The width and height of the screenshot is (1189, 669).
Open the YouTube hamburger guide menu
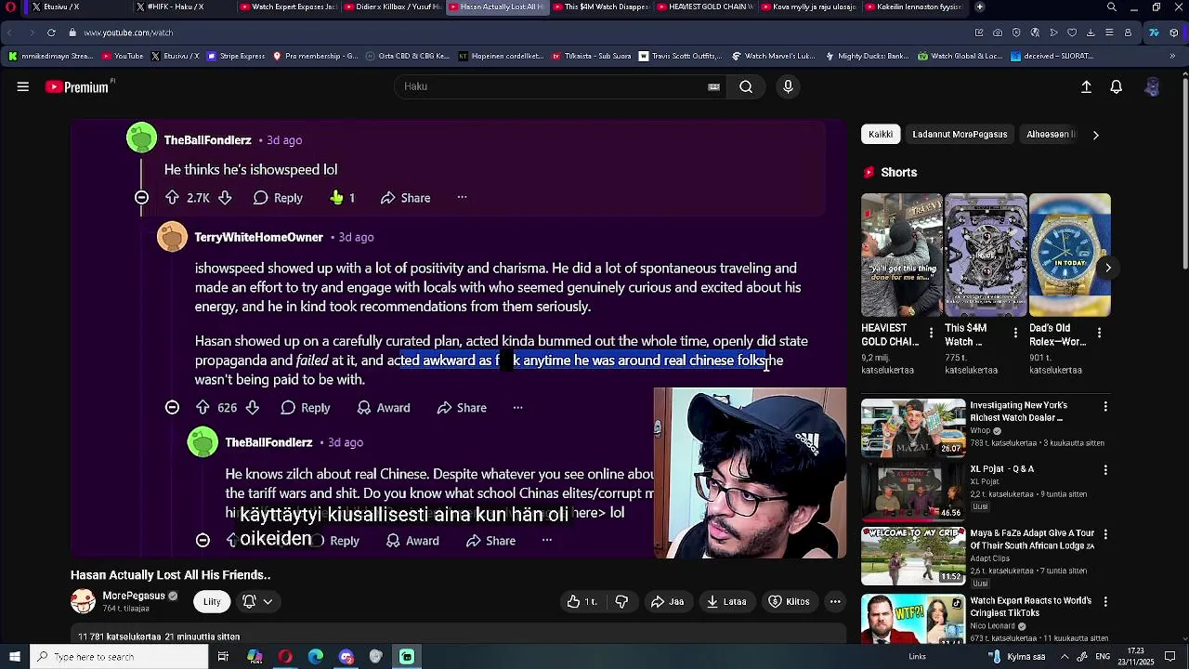coord(23,86)
